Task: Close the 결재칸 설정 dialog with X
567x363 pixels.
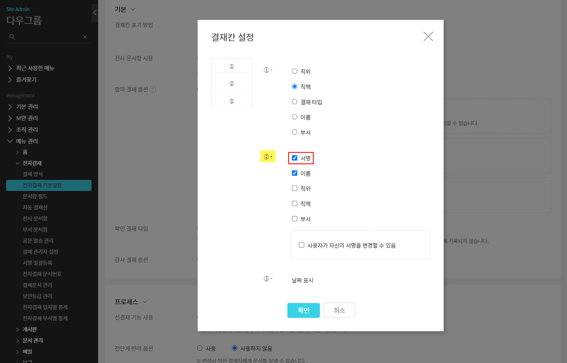Action: (428, 37)
